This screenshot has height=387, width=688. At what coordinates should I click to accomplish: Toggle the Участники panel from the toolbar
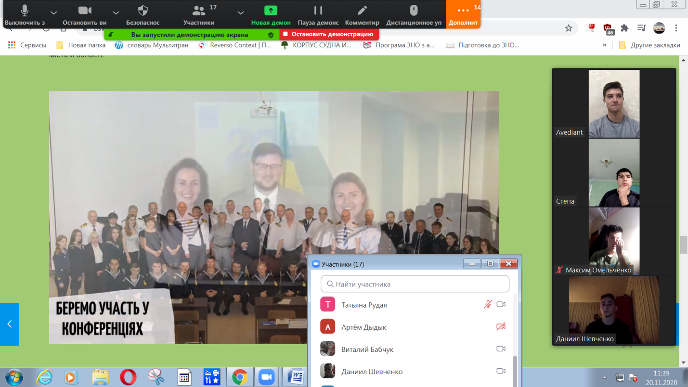[199, 14]
